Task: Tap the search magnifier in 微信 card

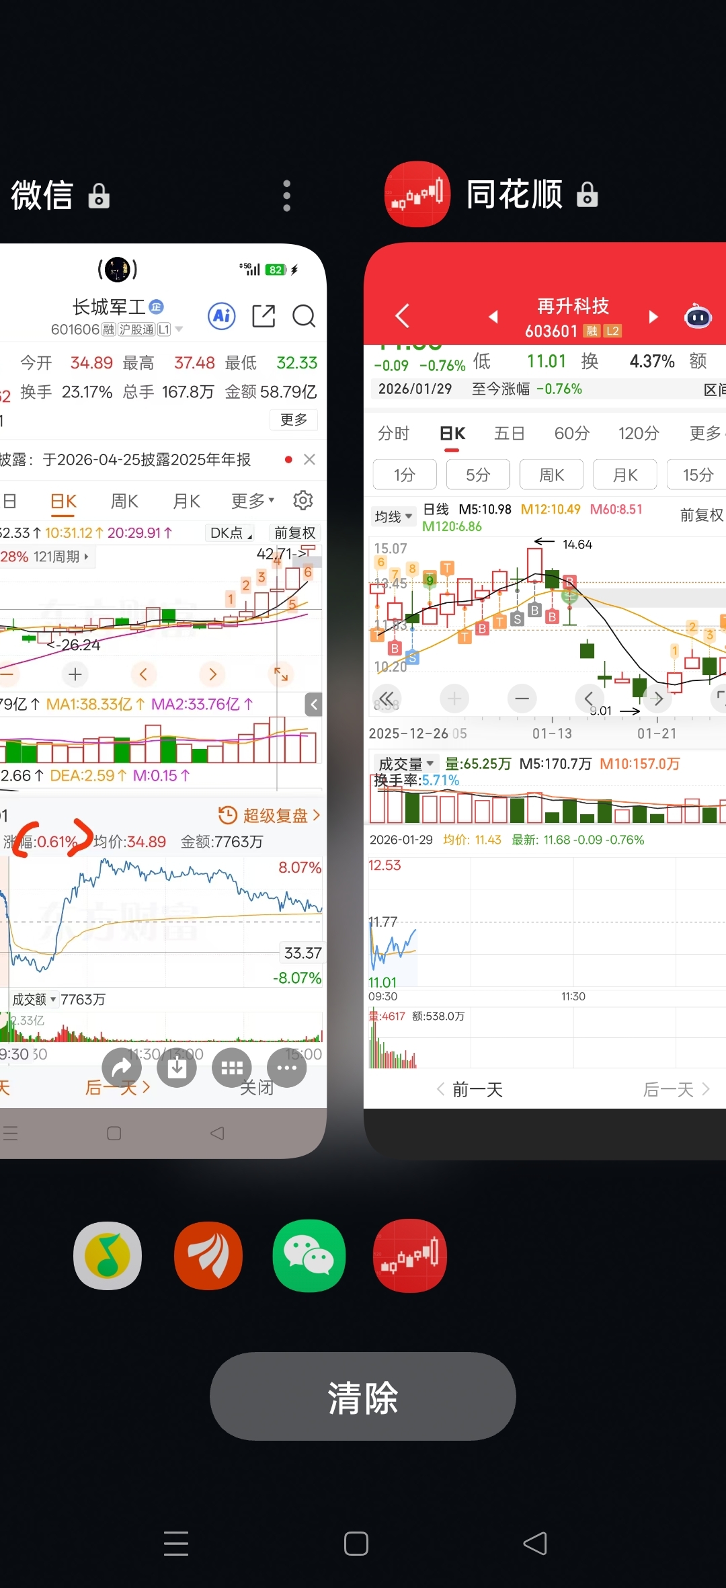Action: coord(304,315)
